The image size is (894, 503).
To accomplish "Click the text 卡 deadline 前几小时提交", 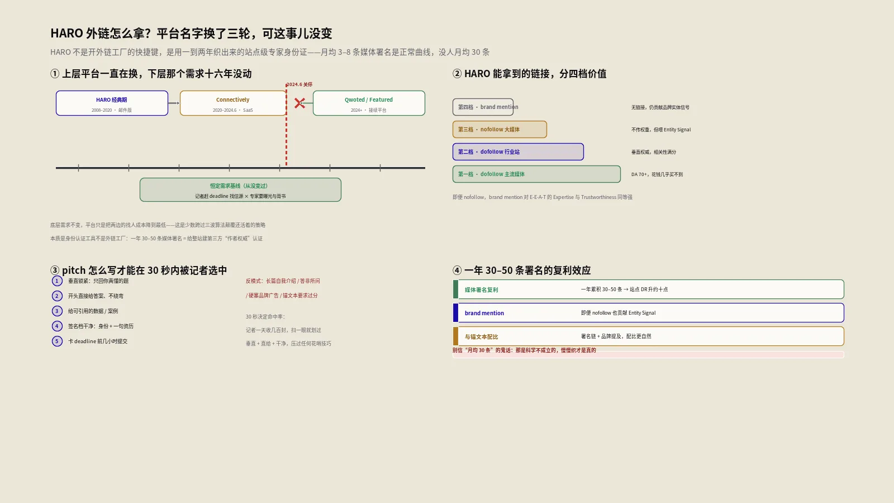I will (98, 341).
